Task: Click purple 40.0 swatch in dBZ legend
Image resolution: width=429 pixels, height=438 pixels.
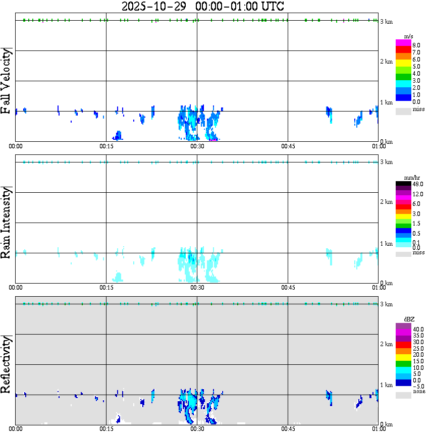Action: (403, 326)
